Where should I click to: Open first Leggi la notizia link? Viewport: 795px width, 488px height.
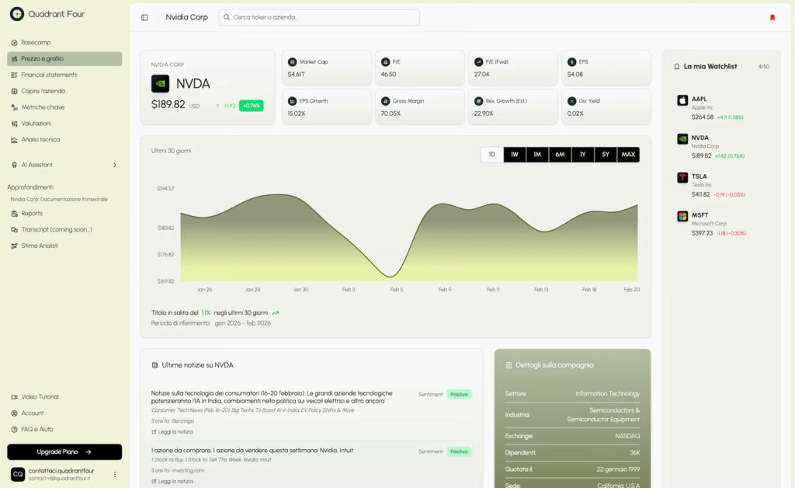175,431
